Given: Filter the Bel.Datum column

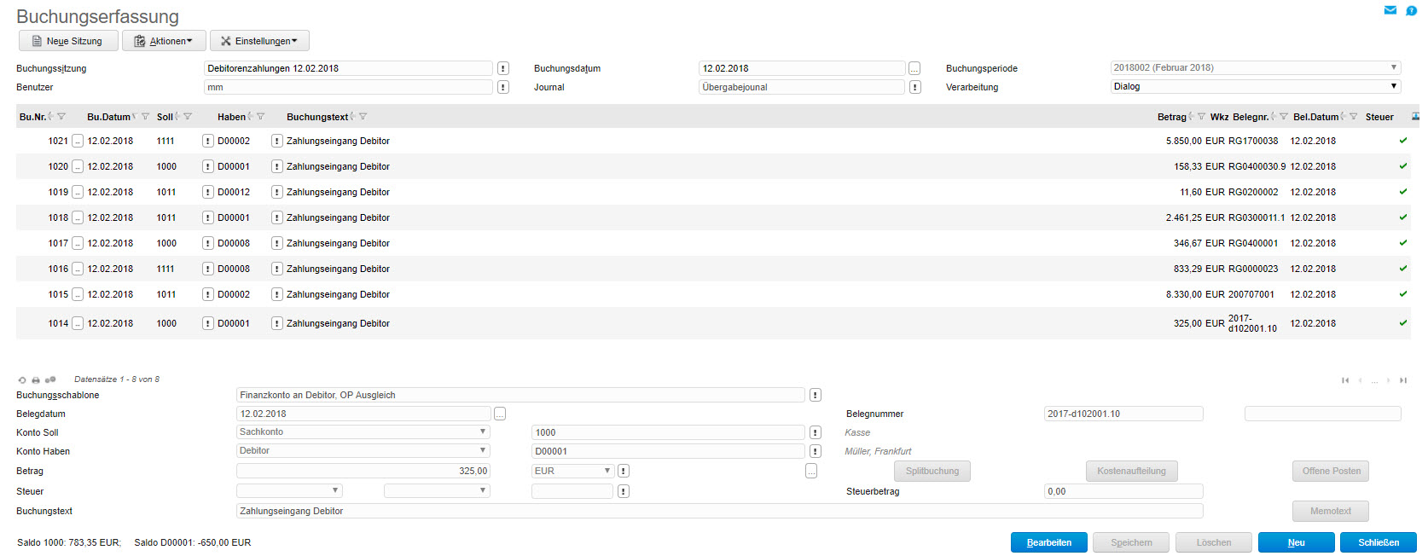Looking at the screenshot, I should point(1353,117).
